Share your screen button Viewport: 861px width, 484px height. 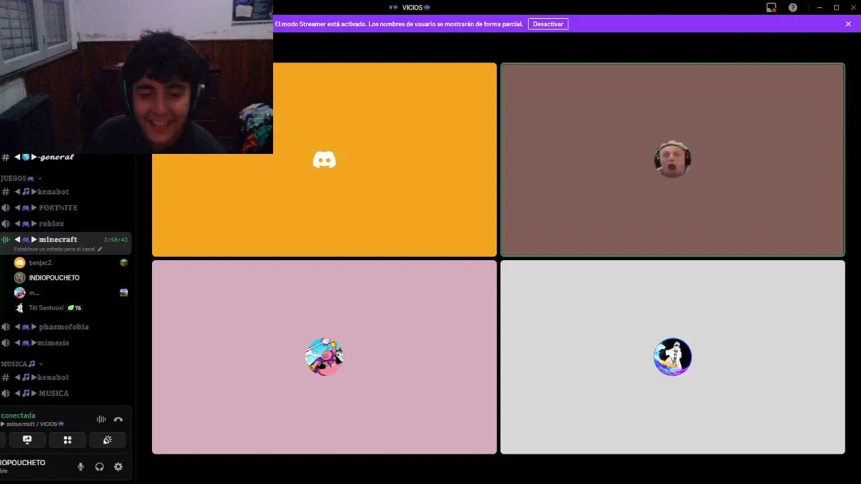coord(28,440)
